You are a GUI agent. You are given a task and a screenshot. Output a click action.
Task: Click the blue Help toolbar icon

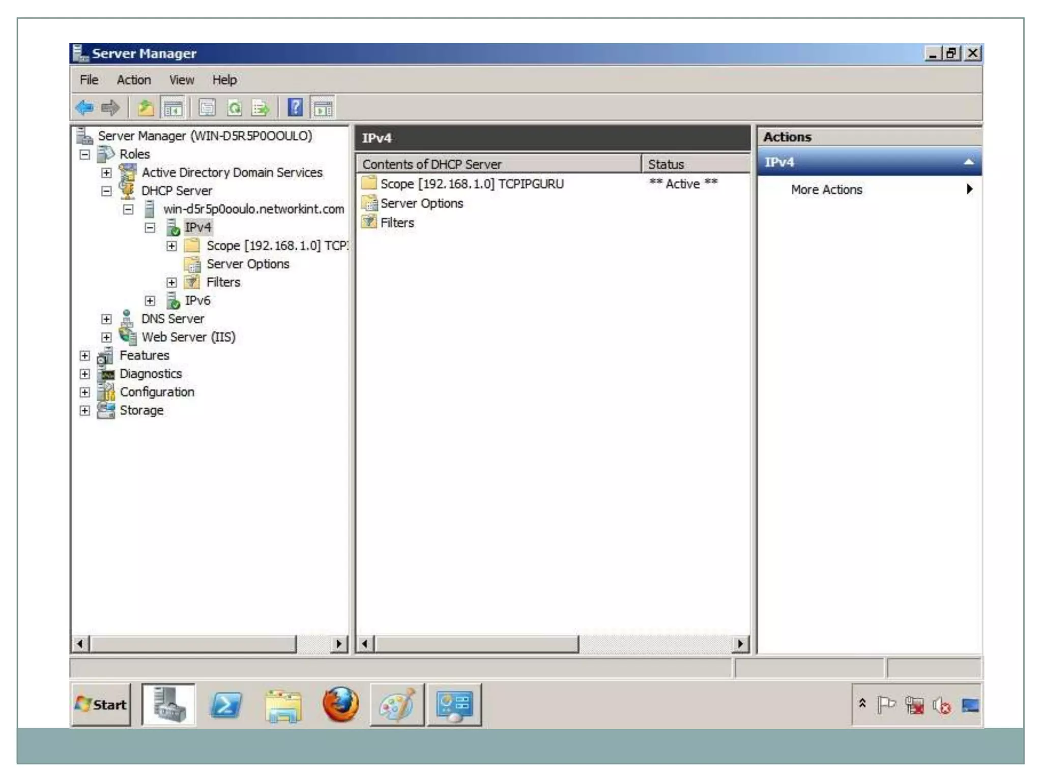295,108
